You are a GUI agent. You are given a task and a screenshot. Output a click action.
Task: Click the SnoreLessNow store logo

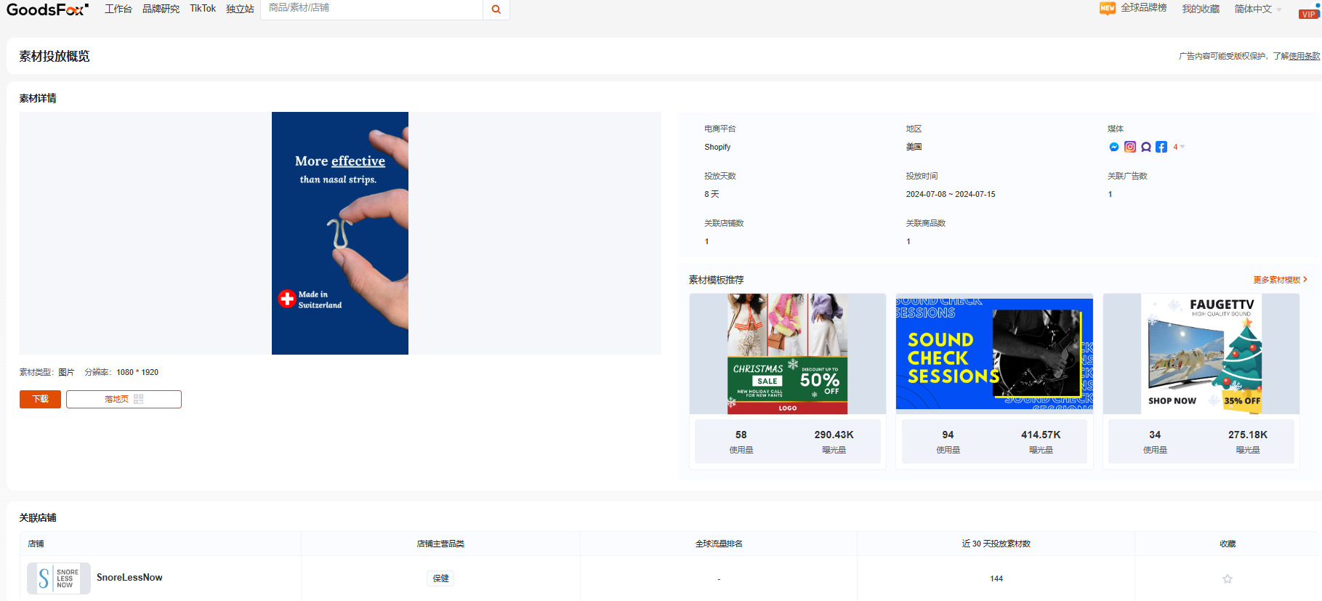[59, 578]
